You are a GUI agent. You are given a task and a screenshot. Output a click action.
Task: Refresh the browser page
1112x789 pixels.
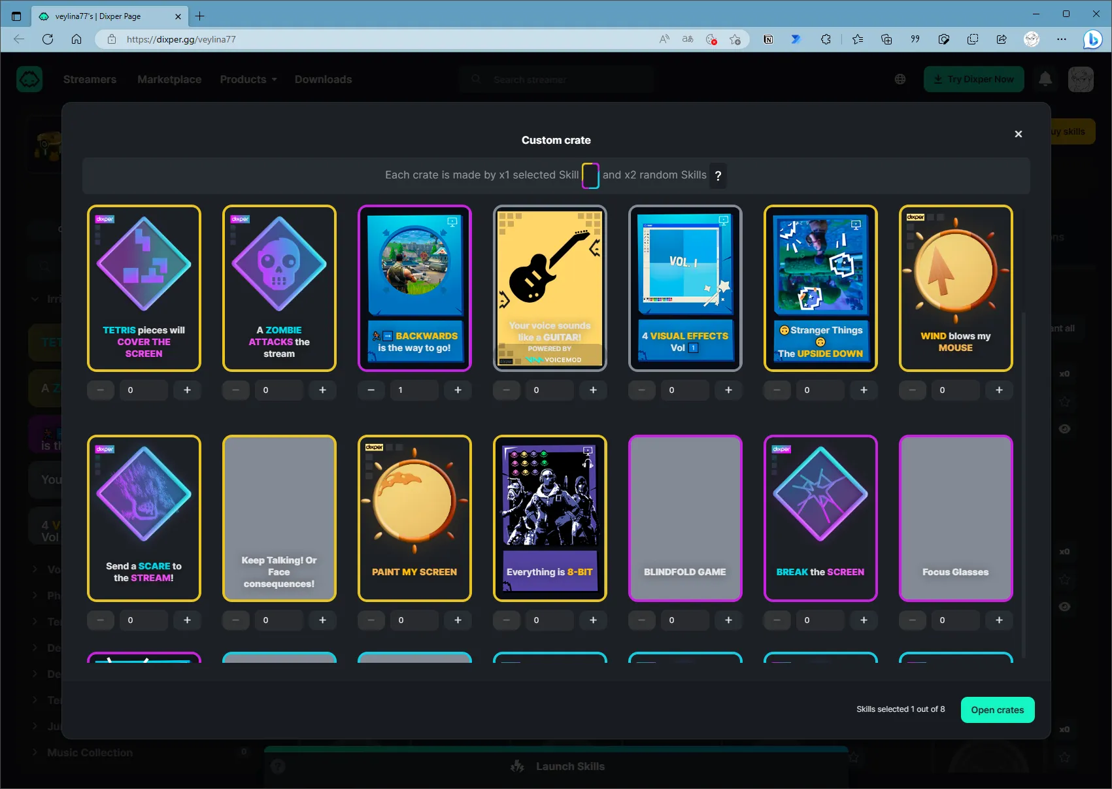pos(48,39)
